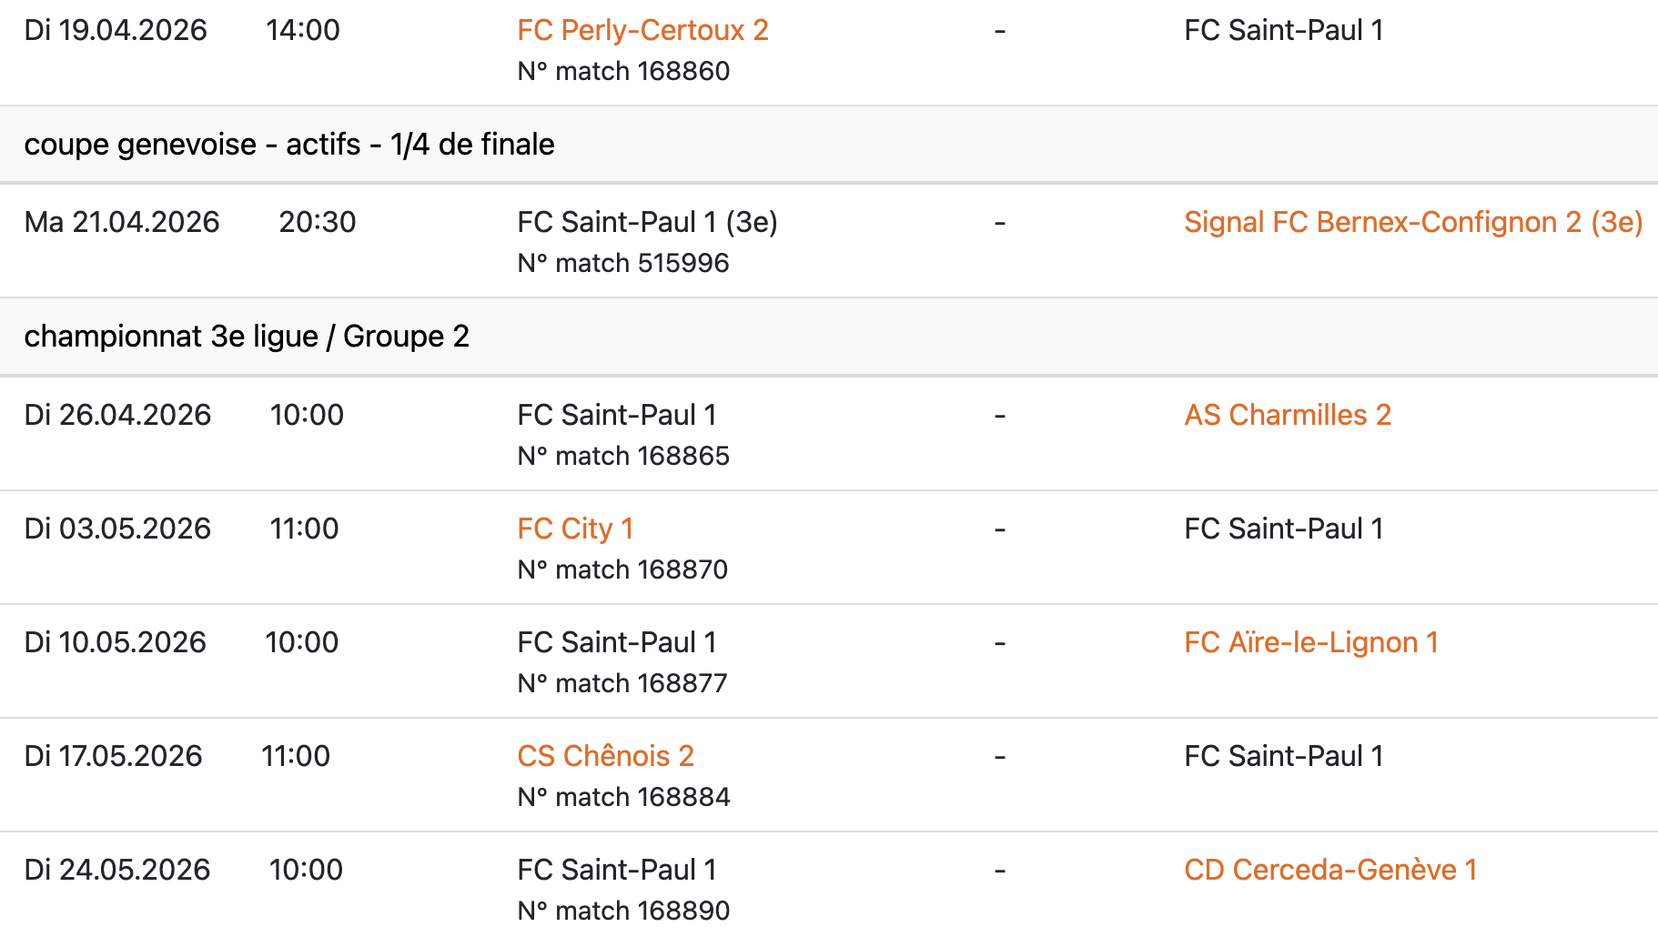Click the coupe genevoise 1/4 de finale header
1658x937 pixels.
289,145
